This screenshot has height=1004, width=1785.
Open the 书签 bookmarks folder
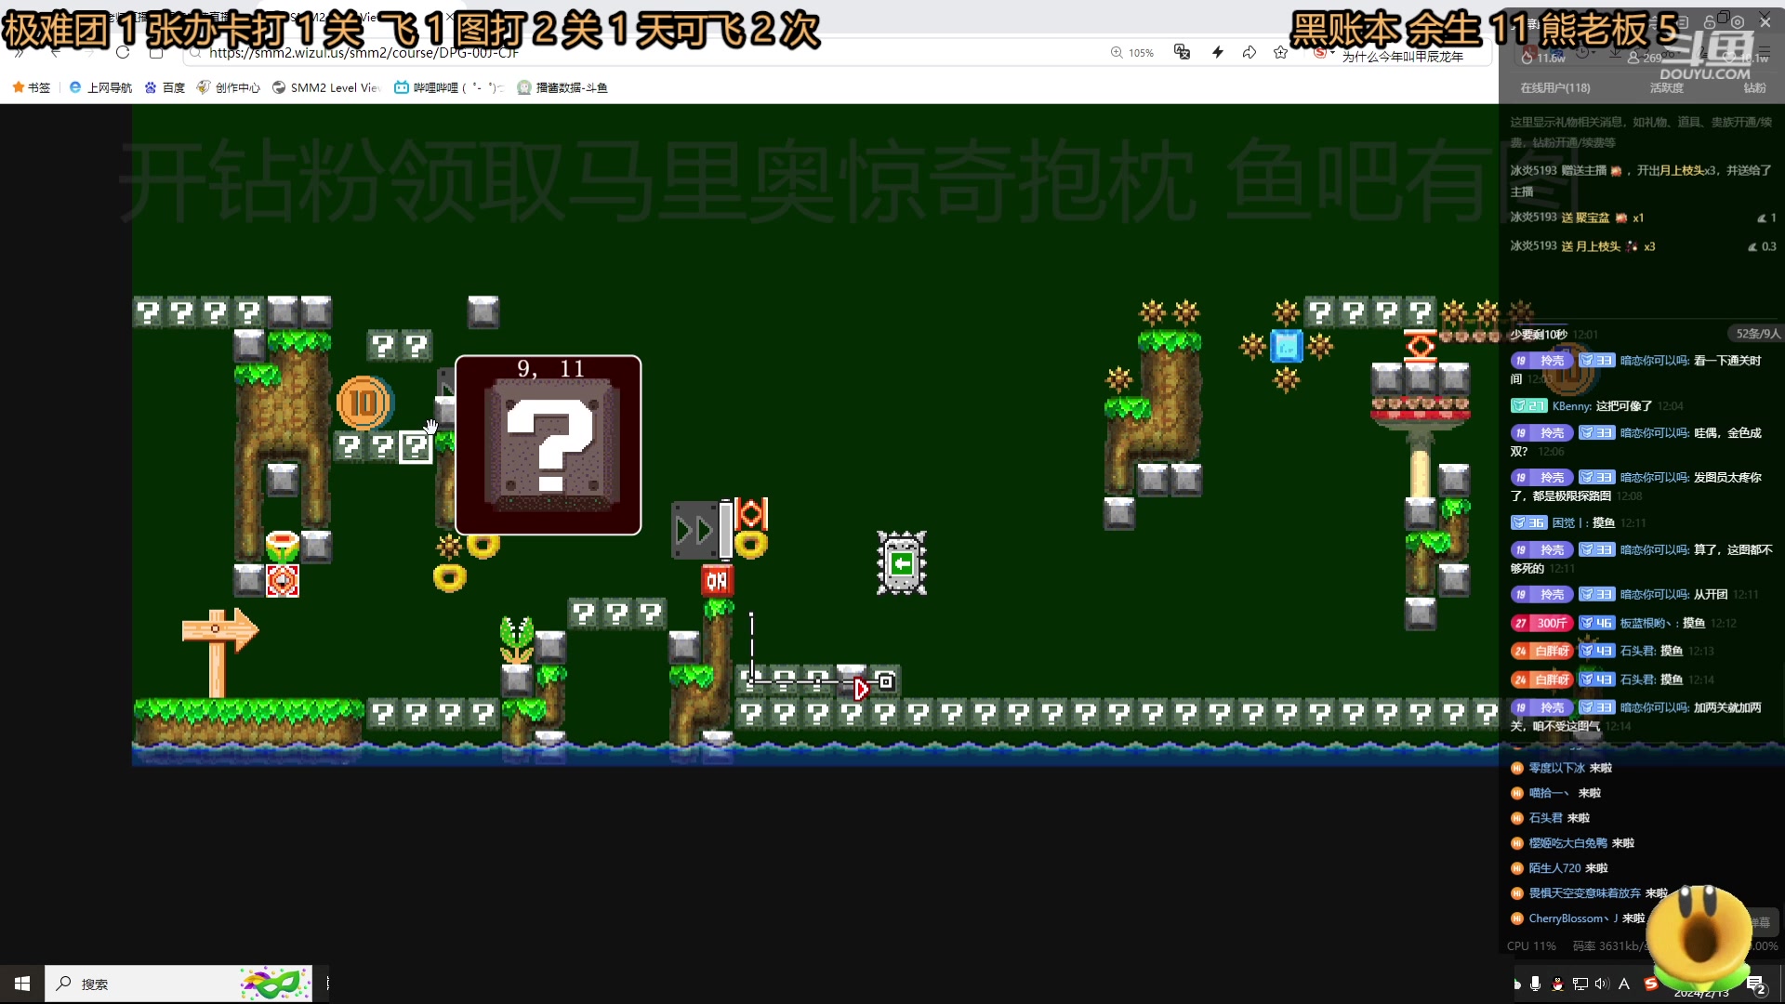(x=31, y=87)
